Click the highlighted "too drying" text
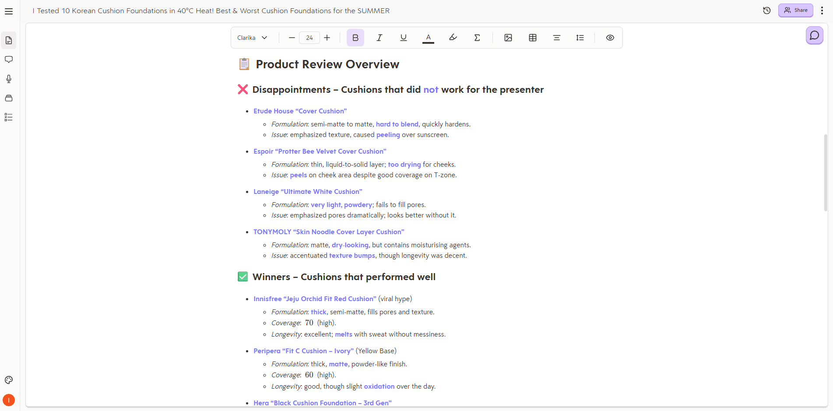This screenshot has width=833, height=411. point(404,165)
